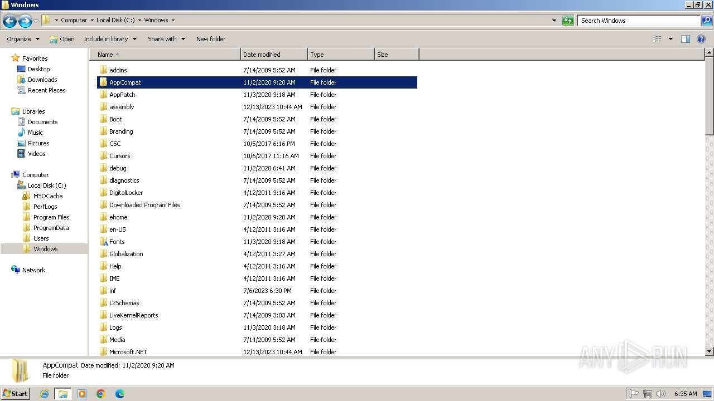
Task: Click the Show desktop button
Action: 708,394
